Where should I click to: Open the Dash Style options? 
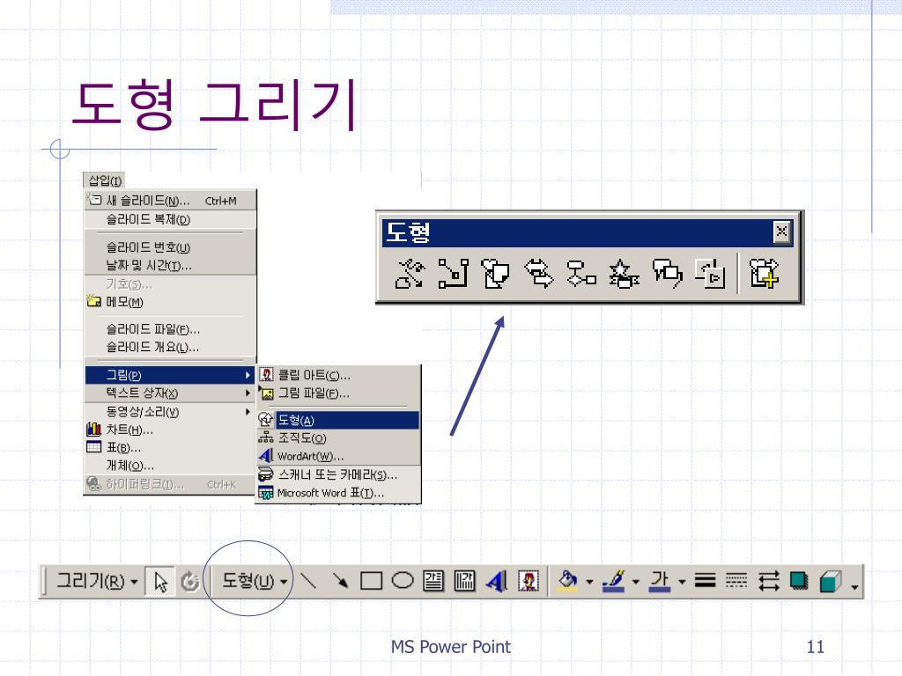pos(736,581)
